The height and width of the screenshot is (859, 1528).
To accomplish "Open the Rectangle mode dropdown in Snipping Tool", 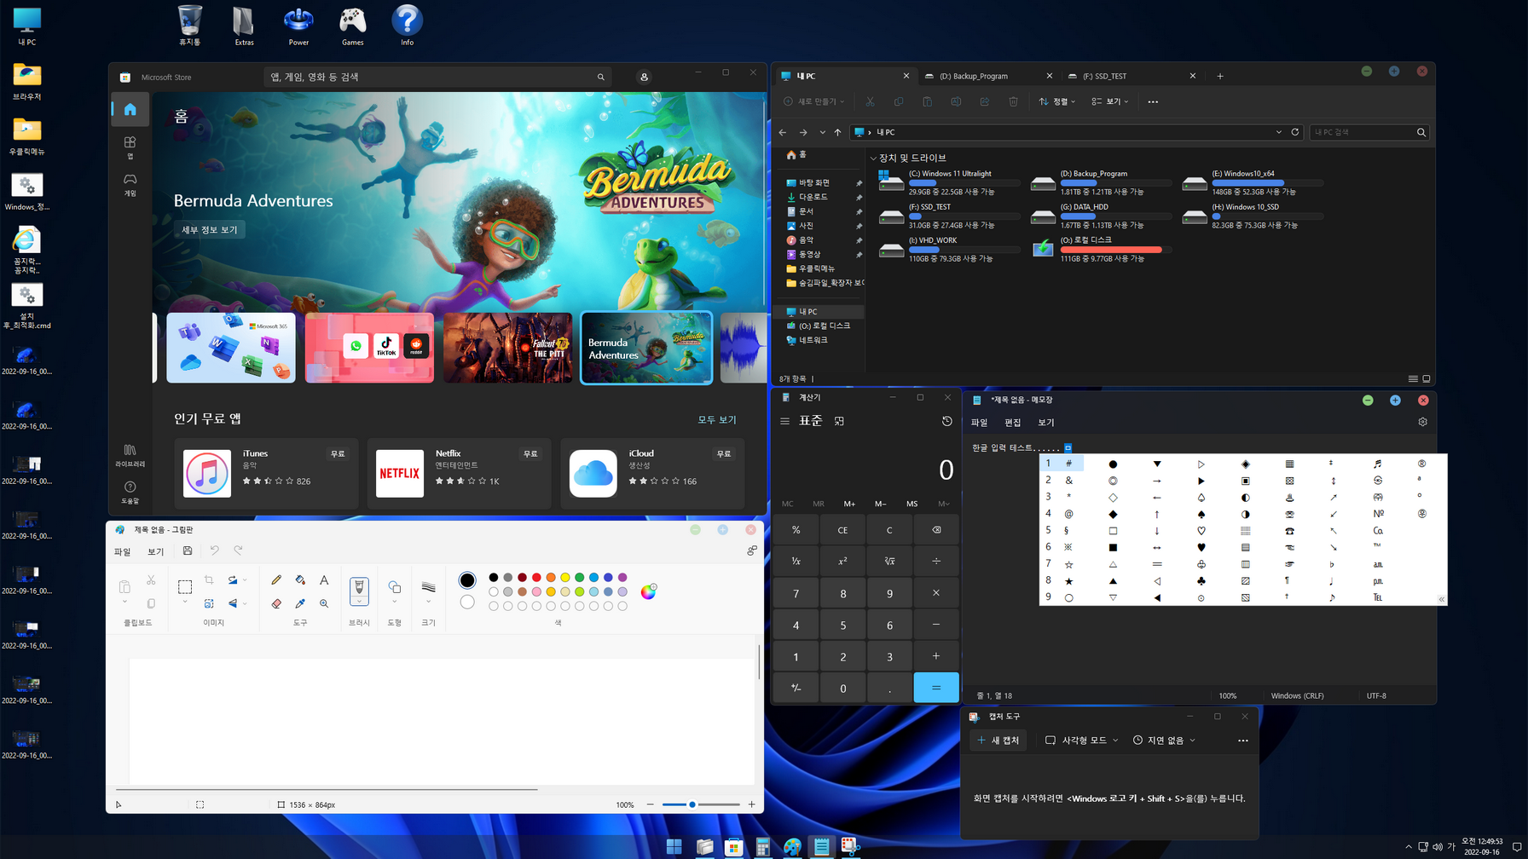I will click(1081, 740).
